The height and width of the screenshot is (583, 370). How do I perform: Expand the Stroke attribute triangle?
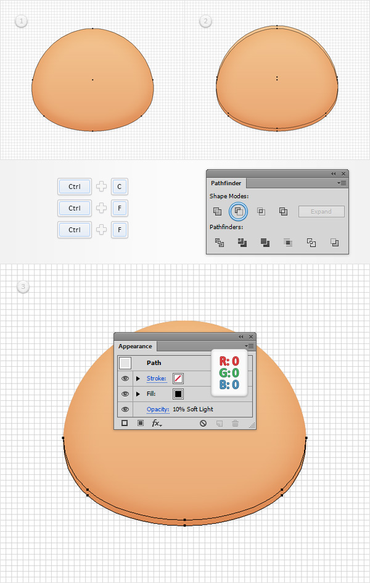(138, 379)
